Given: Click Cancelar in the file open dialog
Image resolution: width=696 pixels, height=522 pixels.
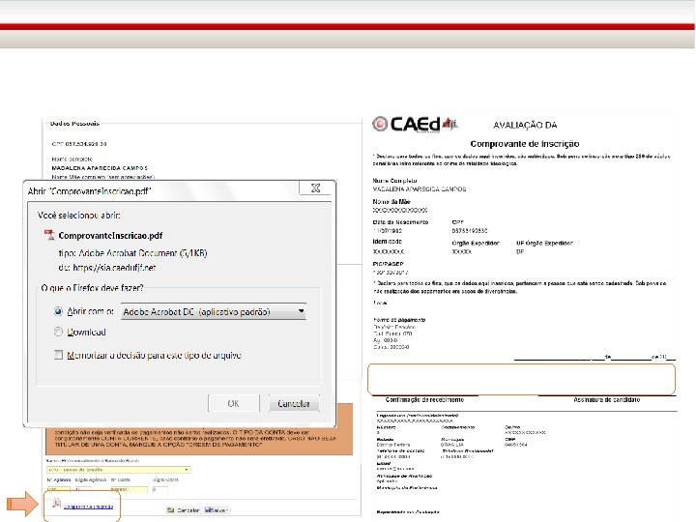Looking at the screenshot, I should [294, 403].
